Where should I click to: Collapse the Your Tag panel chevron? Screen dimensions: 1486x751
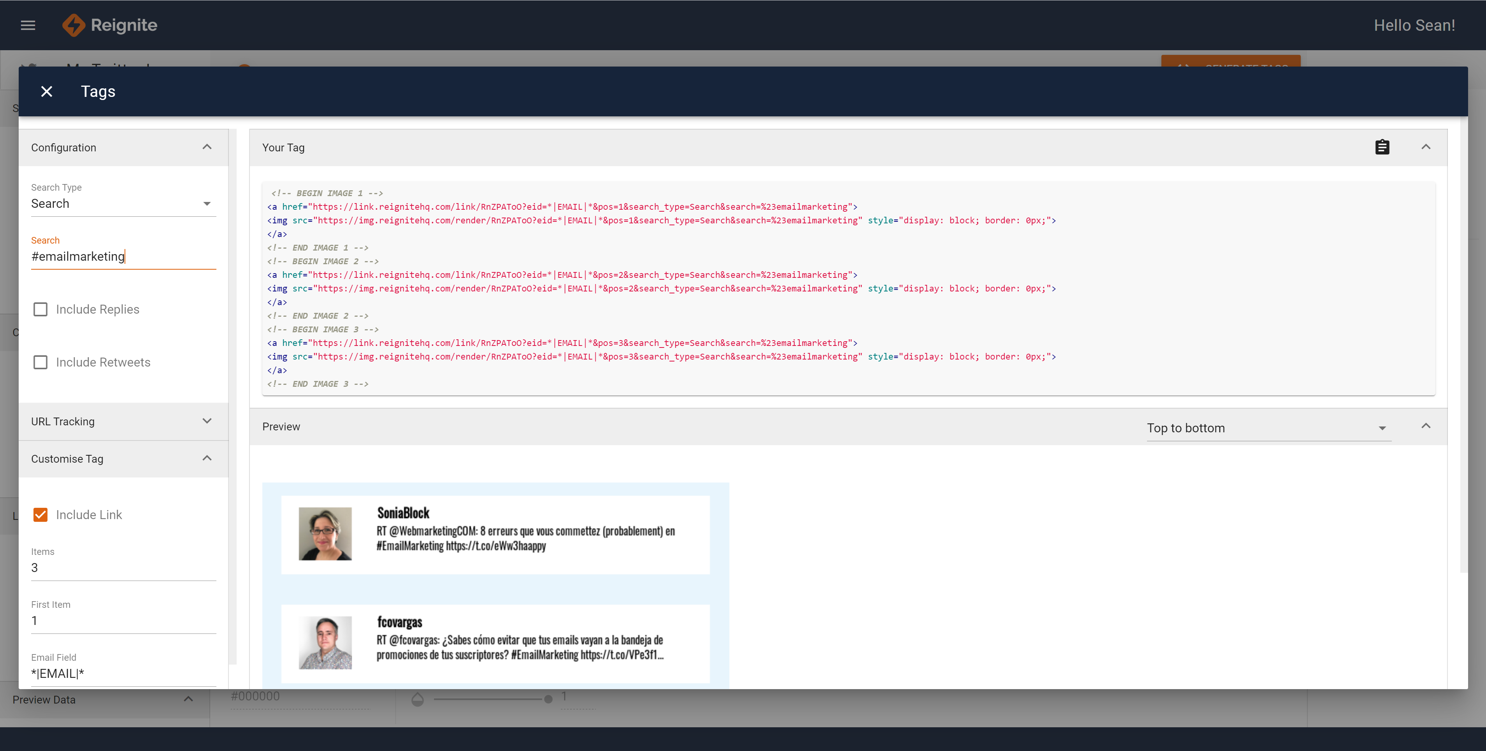[1426, 147]
